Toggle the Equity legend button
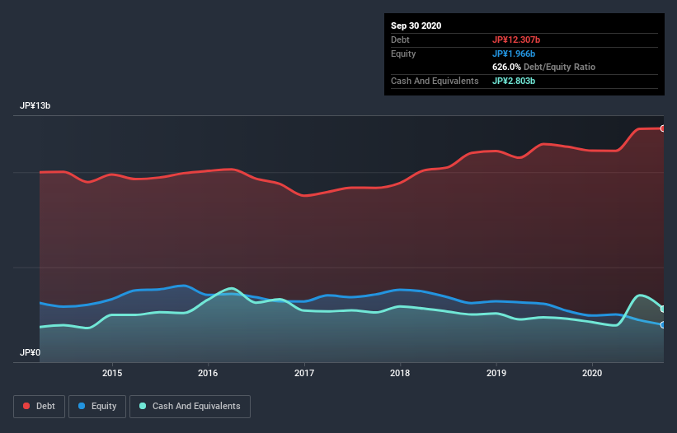This screenshot has width=677, height=433. pos(97,407)
